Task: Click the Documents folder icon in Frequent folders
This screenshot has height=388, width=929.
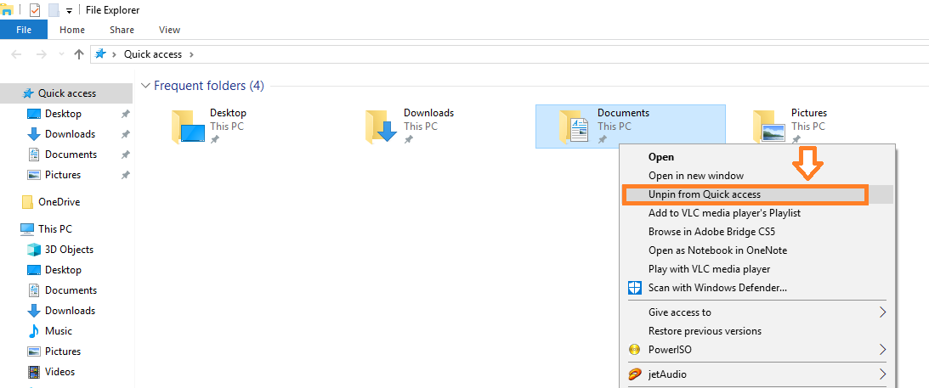Action: point(575,127)
